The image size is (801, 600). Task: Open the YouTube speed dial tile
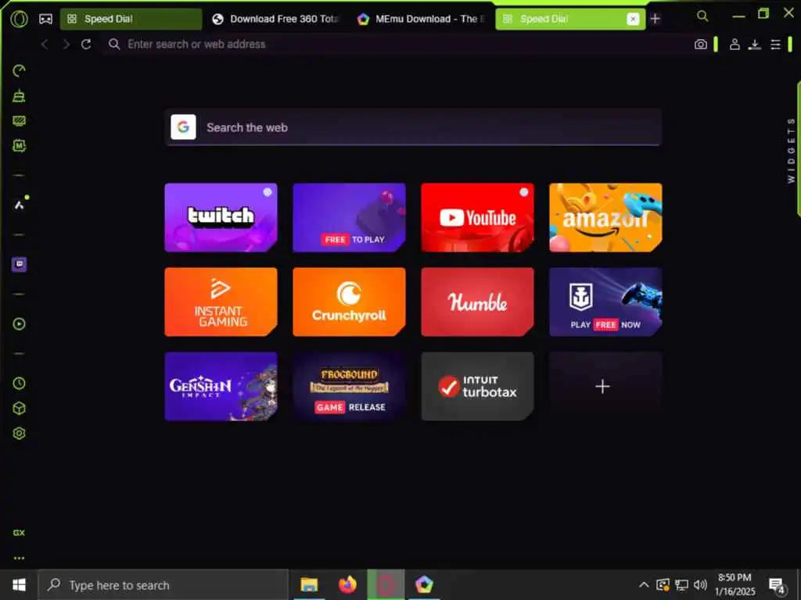pos(477,217)
